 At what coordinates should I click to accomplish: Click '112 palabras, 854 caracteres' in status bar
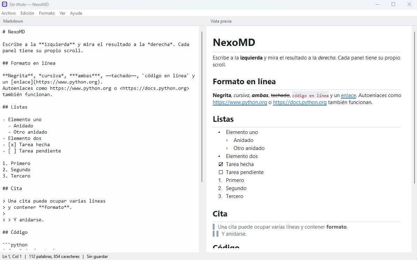pyautogui.click(x=54, y=257)
